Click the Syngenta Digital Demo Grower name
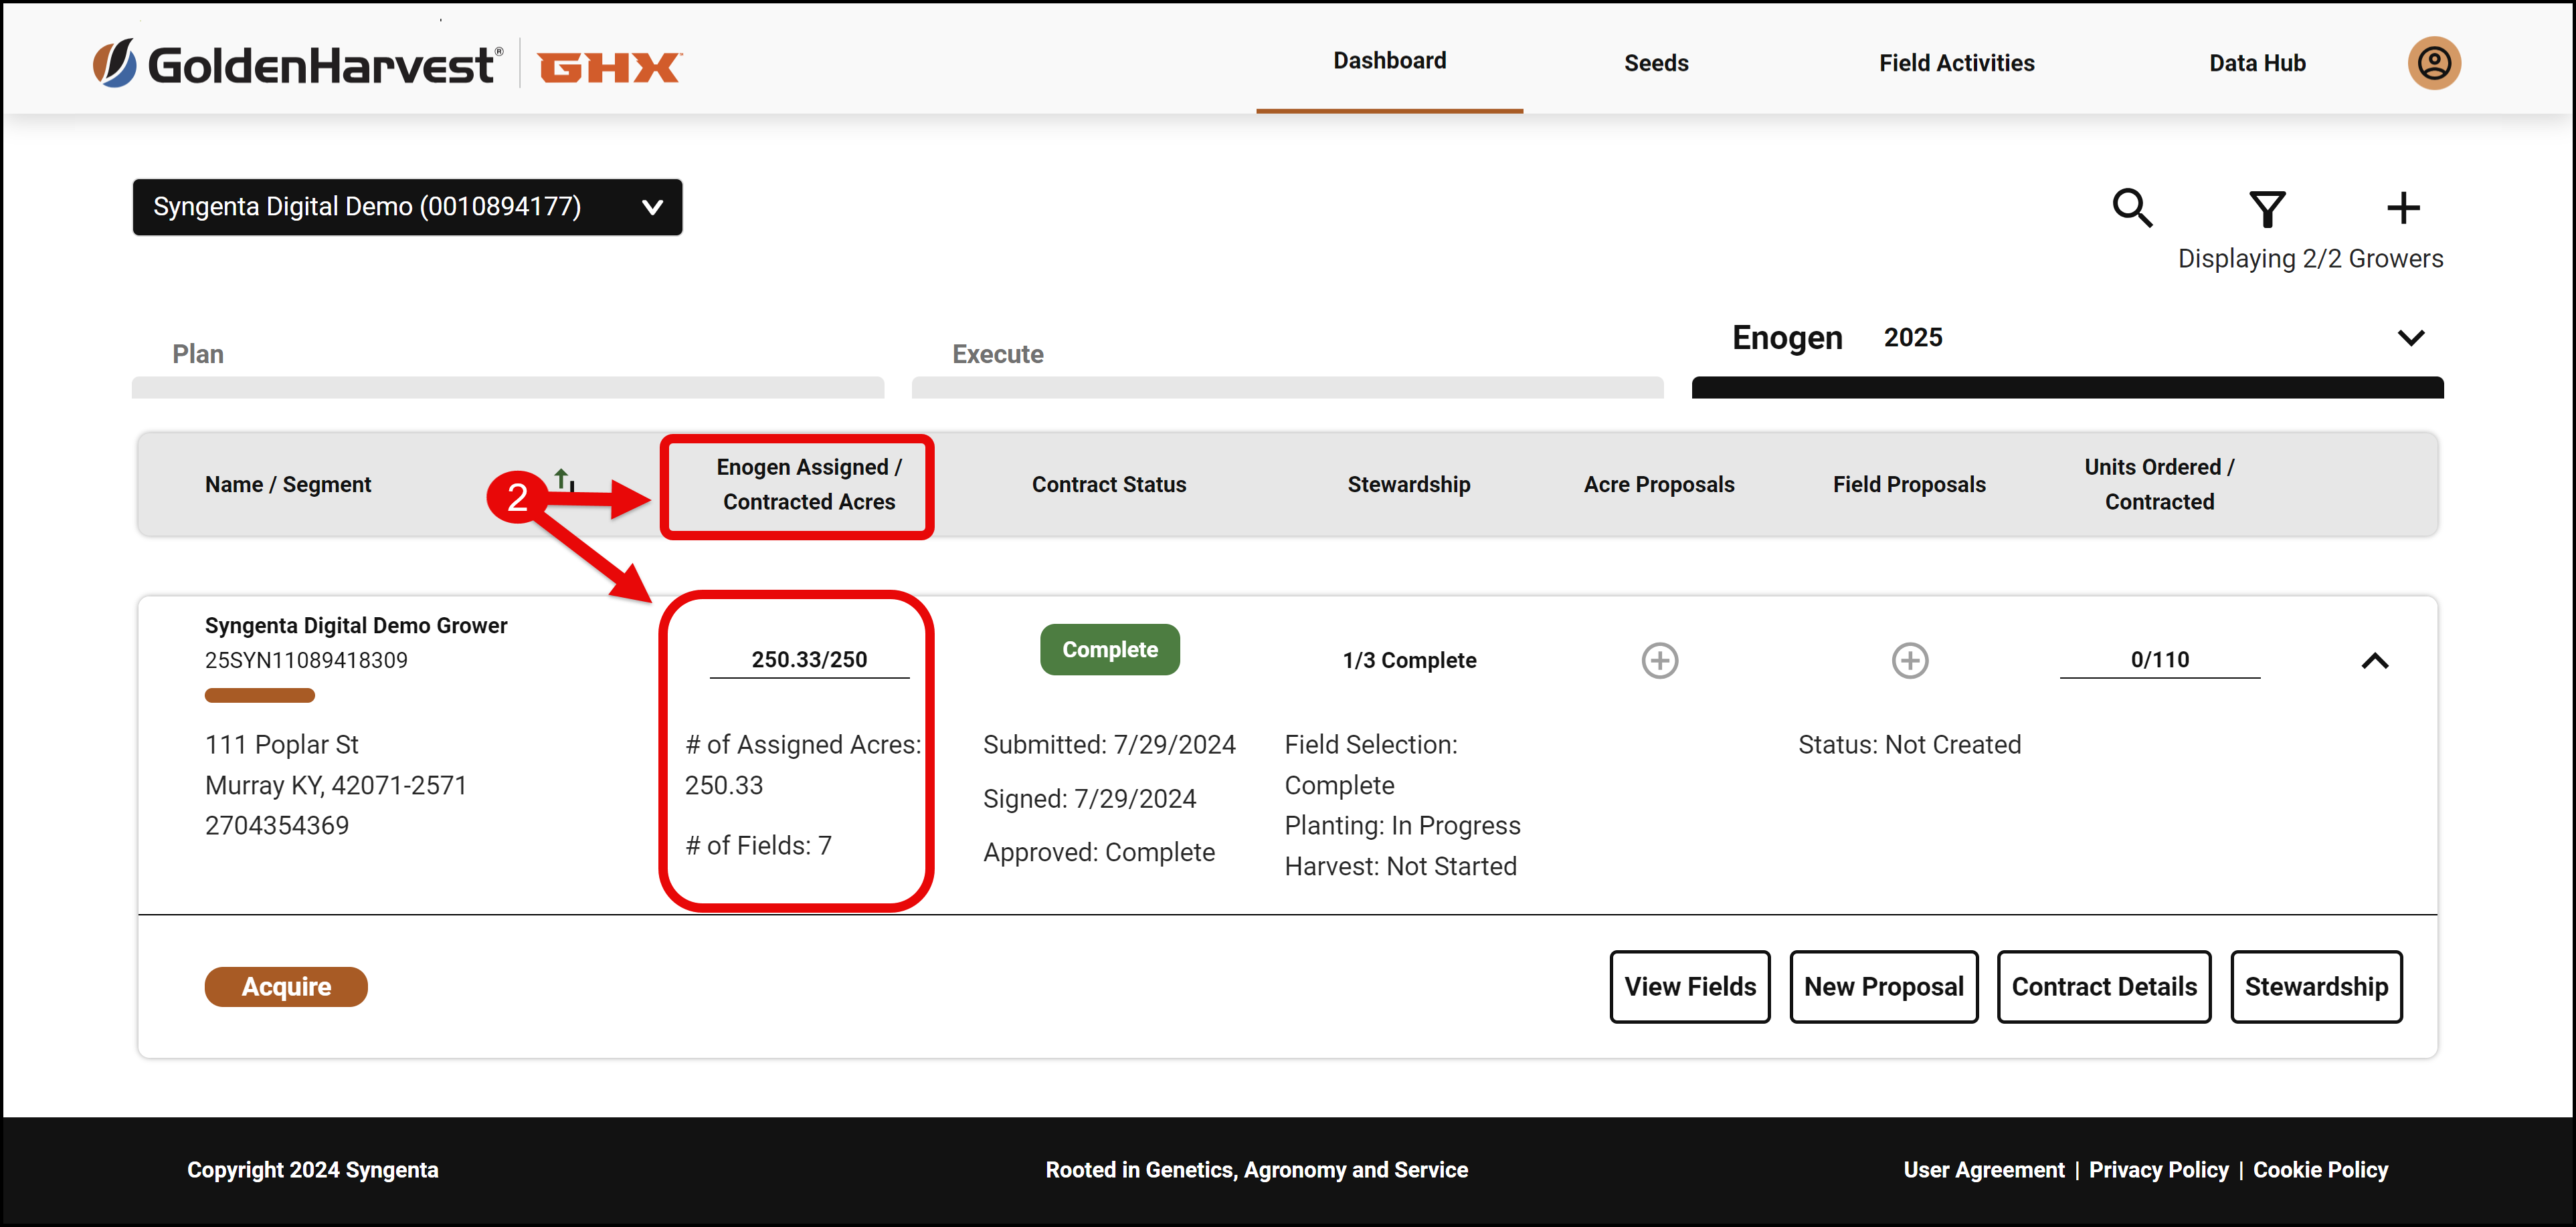The height and width of the screenshot is (1227, 2576). point(355,625)
